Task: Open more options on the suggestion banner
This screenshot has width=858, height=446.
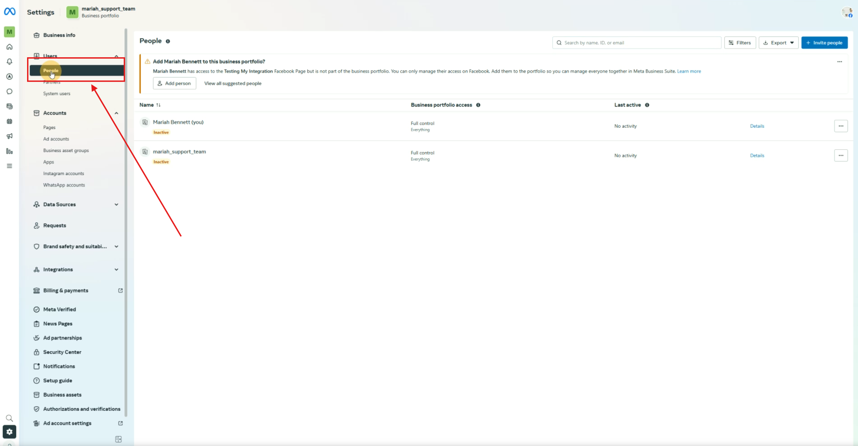Action: coord(840,62)
